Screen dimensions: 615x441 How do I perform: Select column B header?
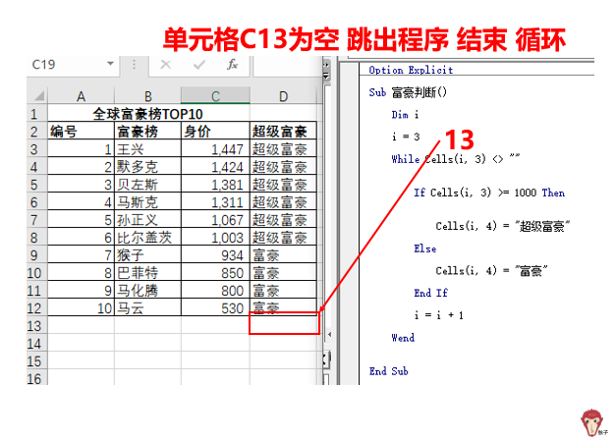[x=148, y=96]
